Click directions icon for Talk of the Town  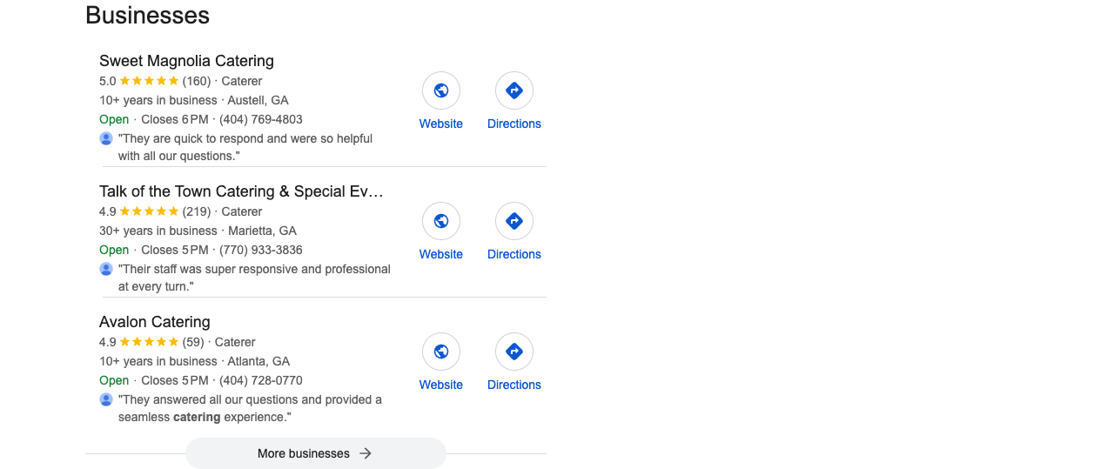click(514, 221)
